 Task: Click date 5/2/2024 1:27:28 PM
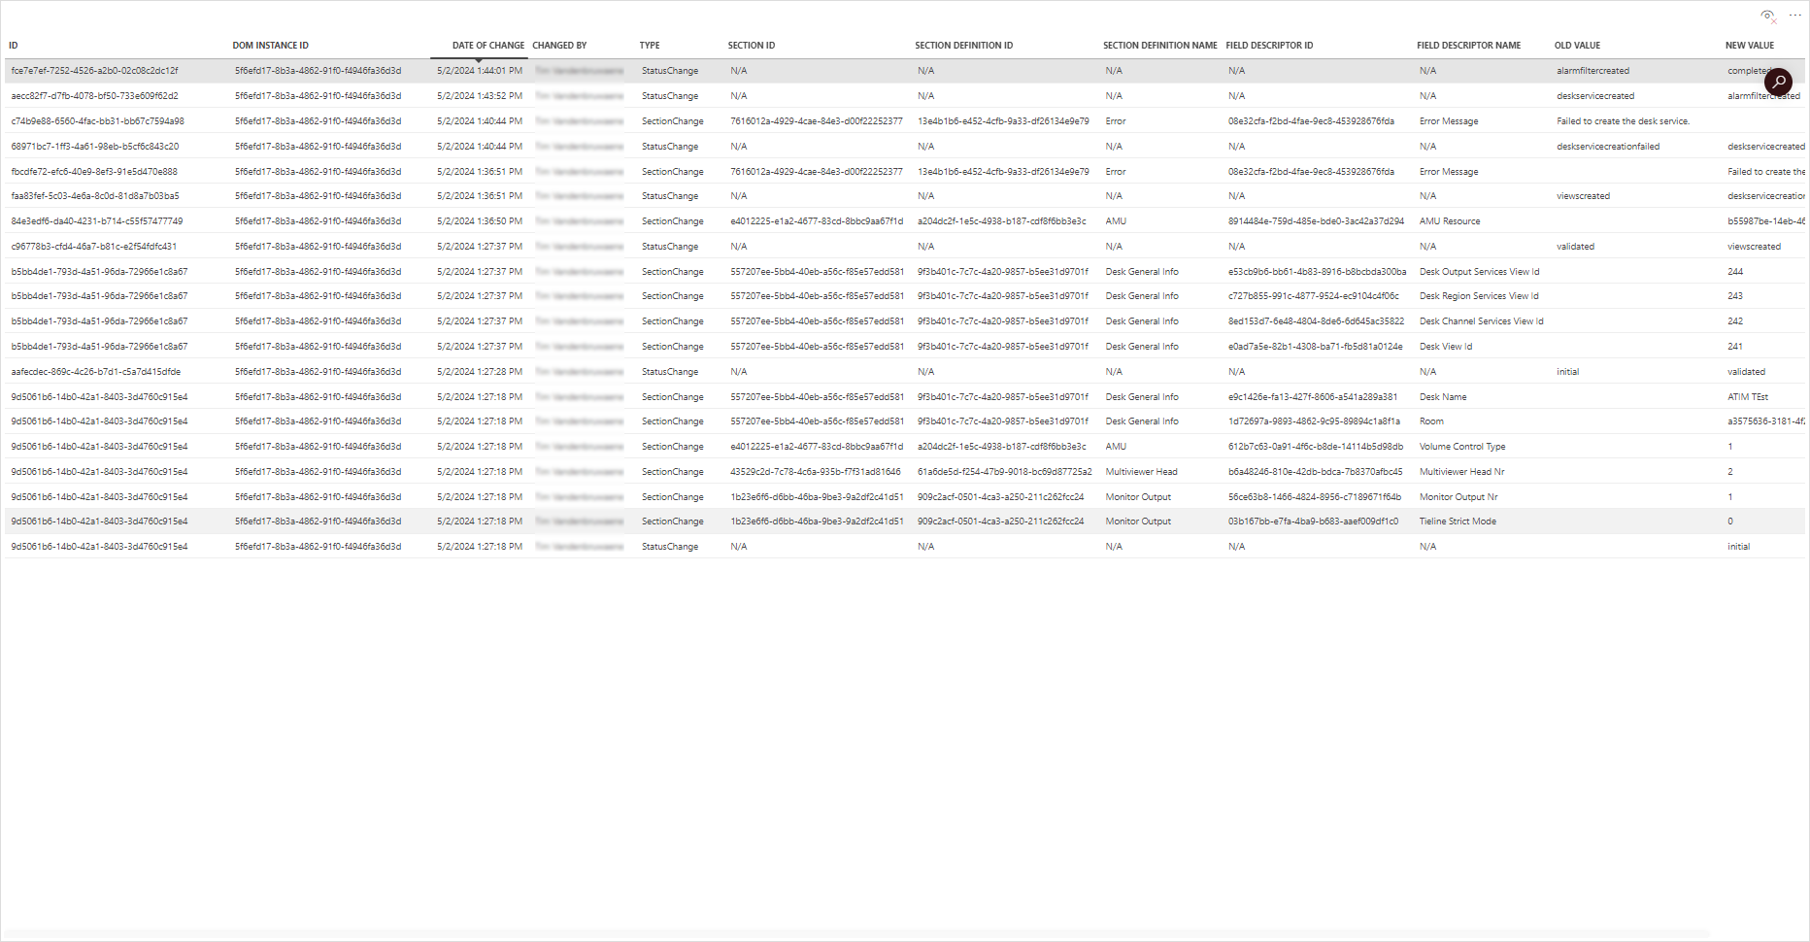(x=480, y=372)
